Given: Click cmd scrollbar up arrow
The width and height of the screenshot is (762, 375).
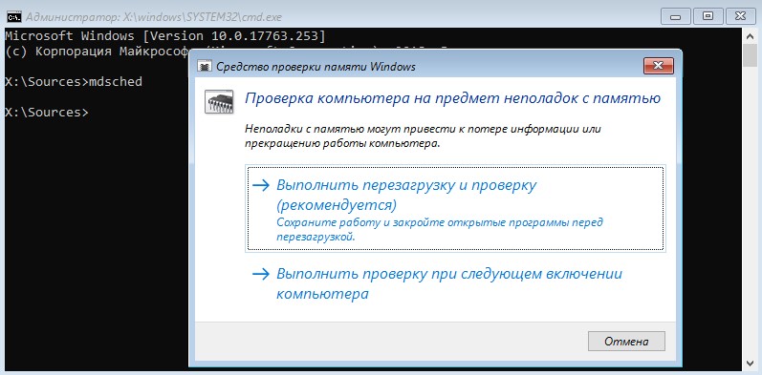Looking at the screenshot, I should pos(751,35).
